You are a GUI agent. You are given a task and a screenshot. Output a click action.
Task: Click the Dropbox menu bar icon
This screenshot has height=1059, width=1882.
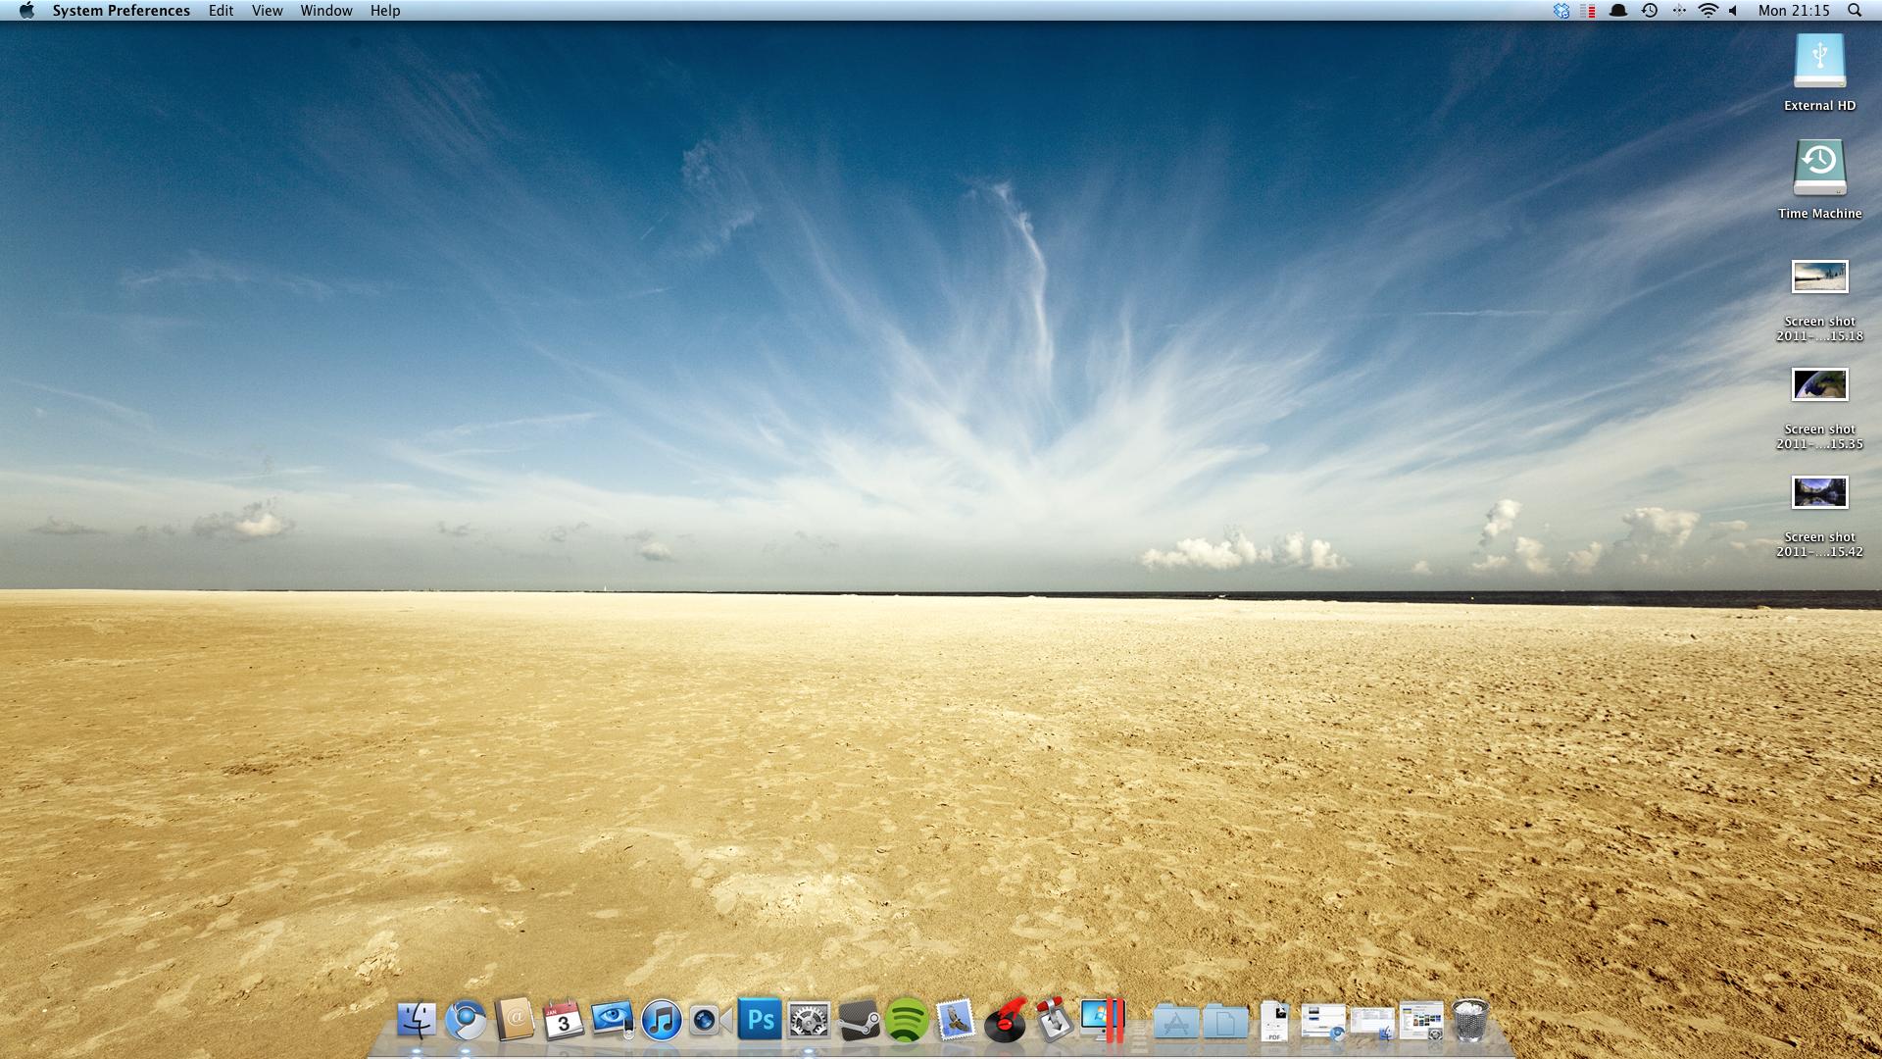click(1561, 11)
